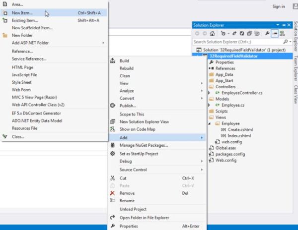Choose Existing Item... menu entry
This screenshot has height=230, width=298.
[54, 20]
